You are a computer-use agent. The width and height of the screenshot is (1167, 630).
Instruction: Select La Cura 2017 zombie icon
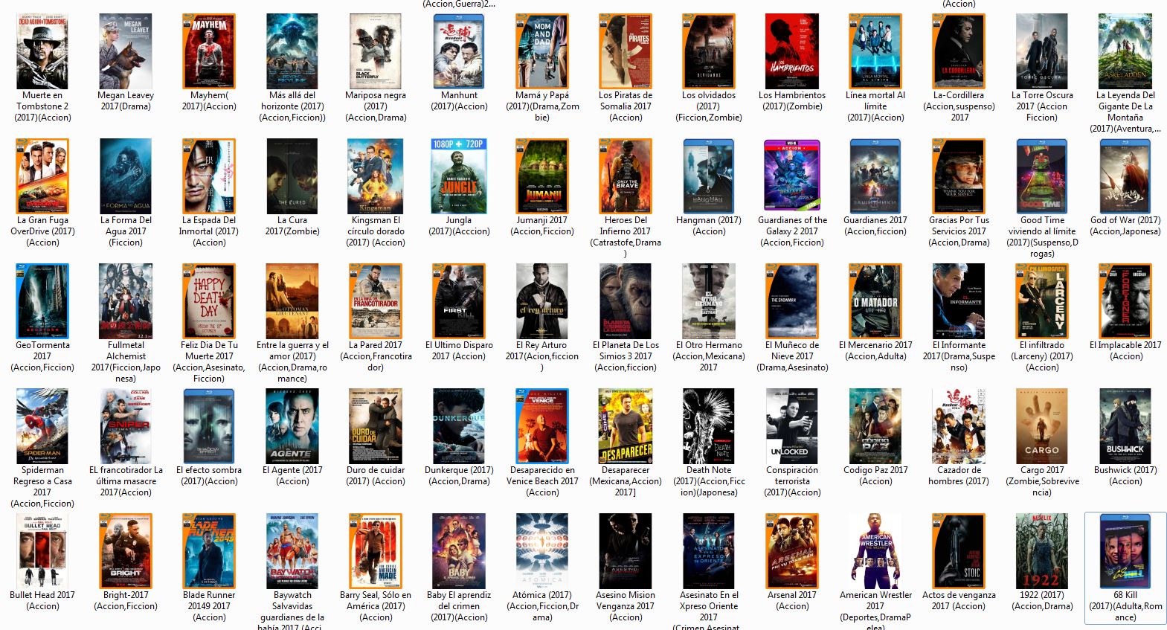tap(292, 176)
